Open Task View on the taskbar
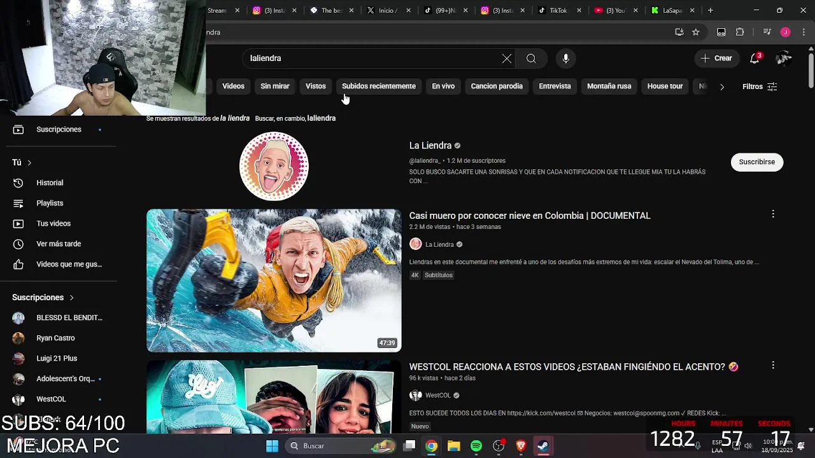Screen dimensions: 815x458 click(x=409, y=446)
